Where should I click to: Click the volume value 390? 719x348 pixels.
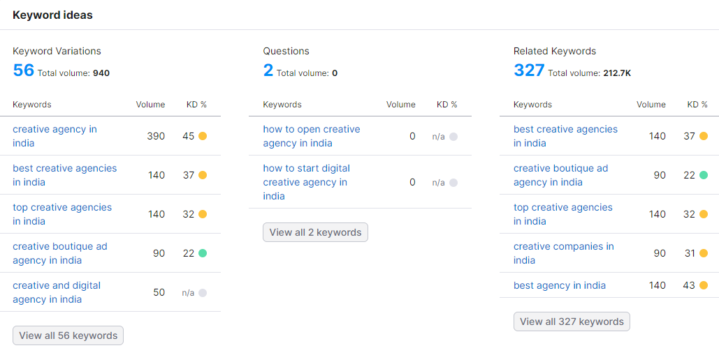(156, 136)
